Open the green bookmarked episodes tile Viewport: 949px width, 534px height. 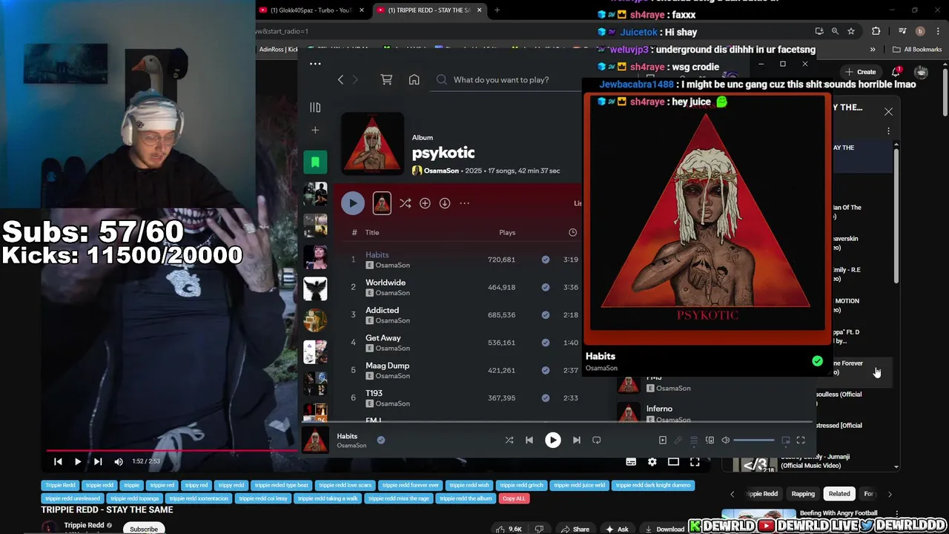[315, 162]
